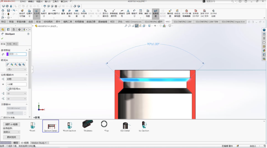The width and height of the screenshot is (267, 148).
Task: Switch to the MBD Dimensions ribbon tab
Action: pos(133,22)
